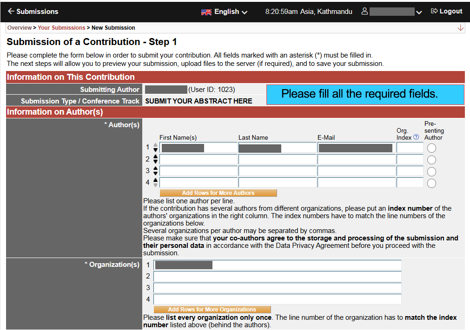Expand the user account dropdown chevron
Image resolution: width=470 pixels, height=330 pixels.
[x=419, y=13]
